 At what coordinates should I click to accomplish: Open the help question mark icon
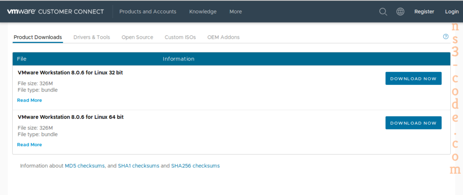(x=445, y=37)
